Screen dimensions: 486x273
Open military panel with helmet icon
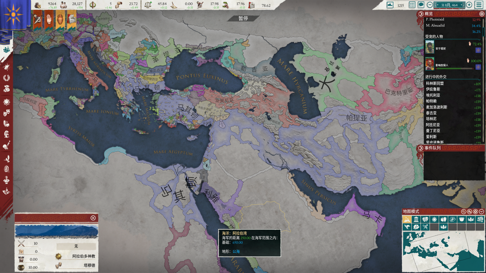[7, 134]
